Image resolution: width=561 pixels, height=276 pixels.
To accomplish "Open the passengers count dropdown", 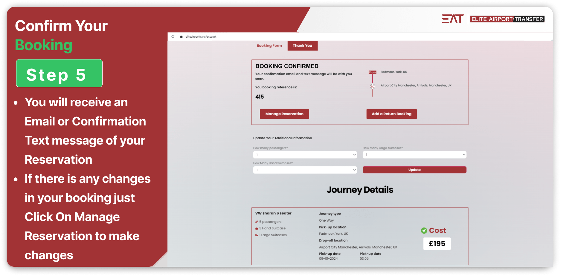I will click(305, 155).
